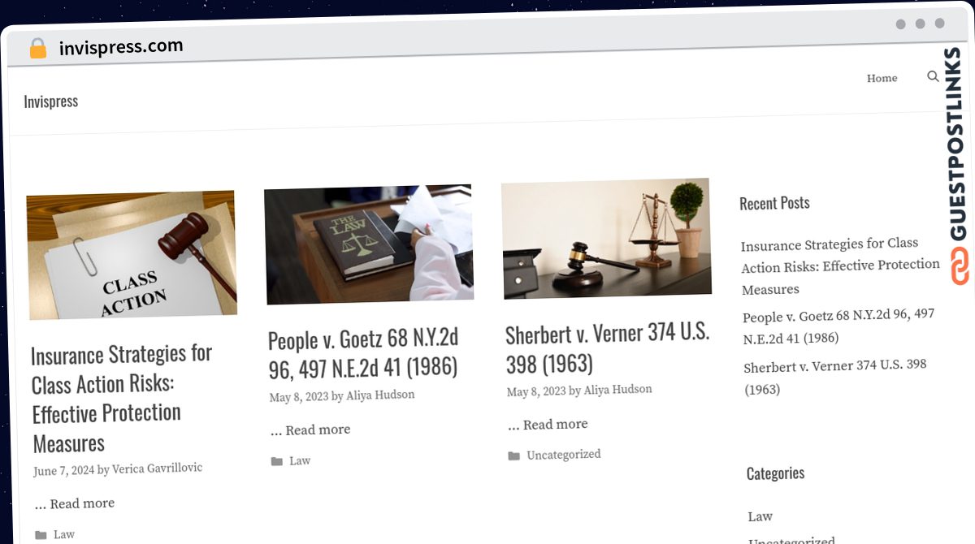The height and width of the screenshot is (544, 975).
Task: Open the Class Action gavel thumbnail
Action: pos(132,255)
